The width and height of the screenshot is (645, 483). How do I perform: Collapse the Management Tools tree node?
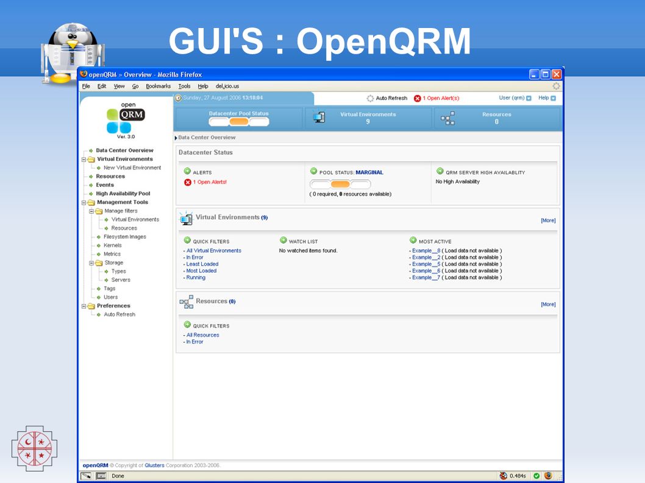(x=84, y=203)
